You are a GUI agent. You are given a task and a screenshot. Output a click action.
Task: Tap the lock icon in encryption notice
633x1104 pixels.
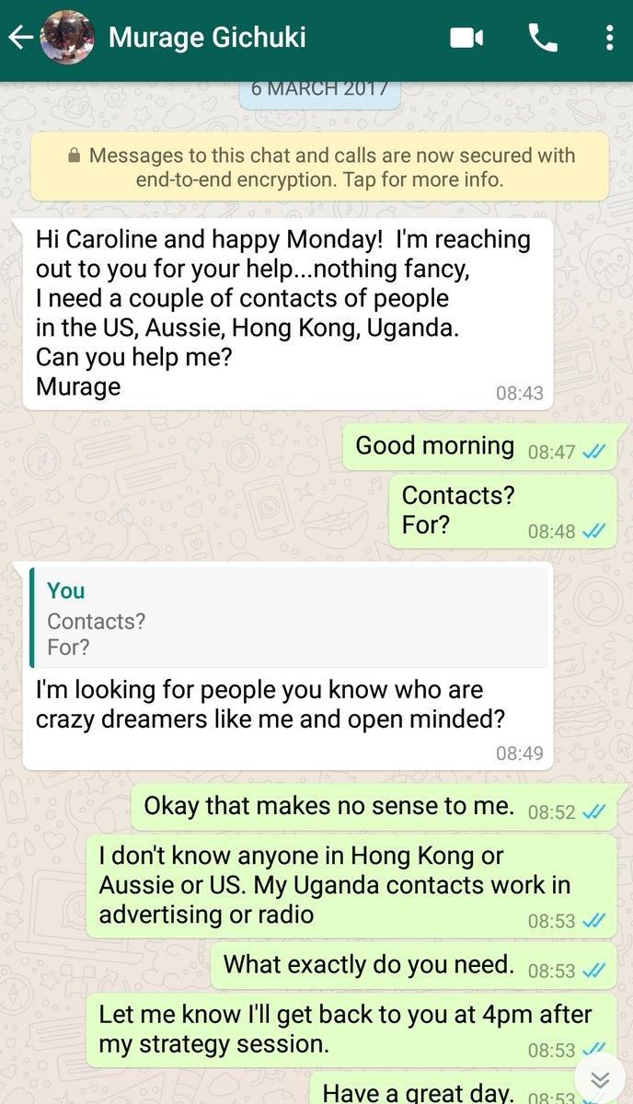click(x=75, y=156)
